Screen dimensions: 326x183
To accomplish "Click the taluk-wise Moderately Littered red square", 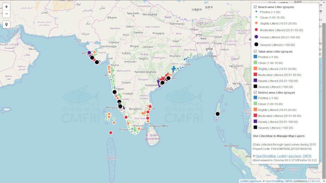I will 255,74.
